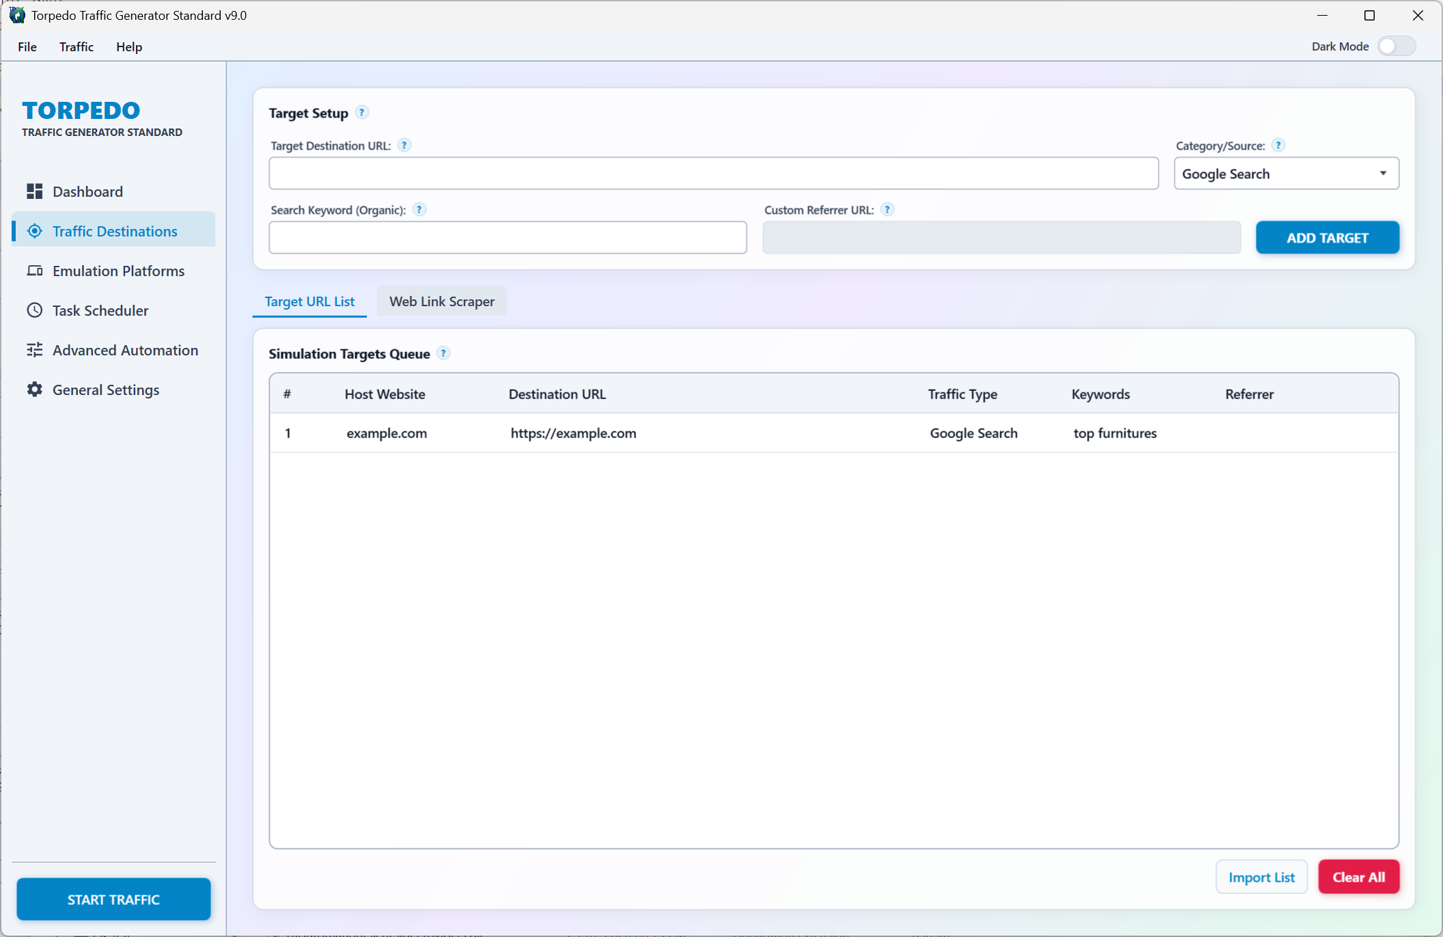Switch to Target URL List tab
The image size is (1443, 937).
tap(310, 301)
